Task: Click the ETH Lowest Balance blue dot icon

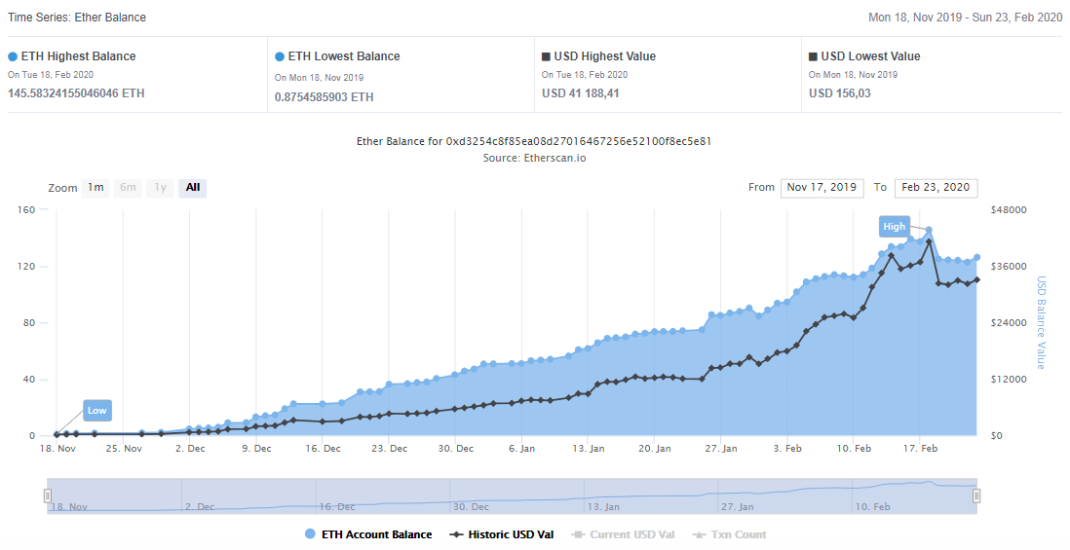Action: [280, 56]
